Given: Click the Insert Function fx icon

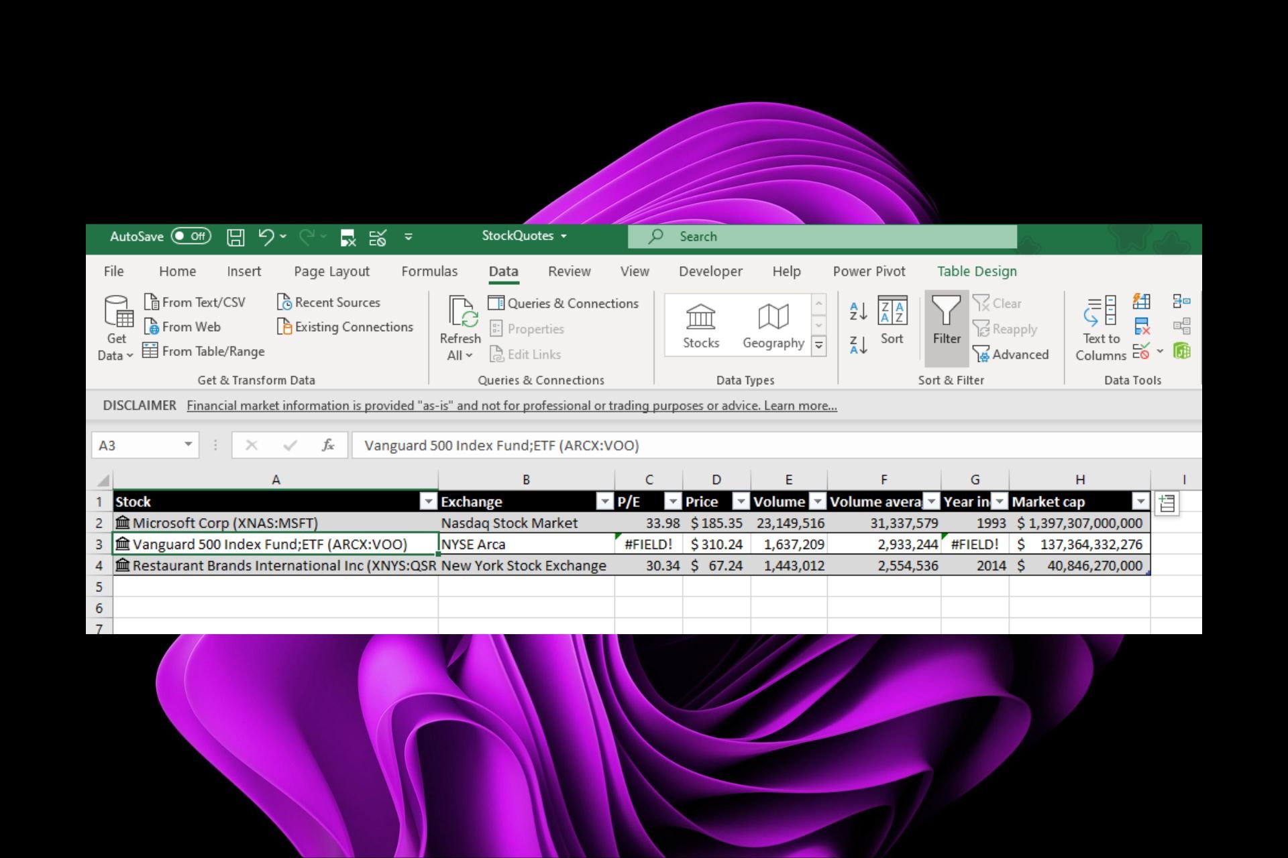Looking at the screenshot, I should pyautogui.click(x=328, y=445).
